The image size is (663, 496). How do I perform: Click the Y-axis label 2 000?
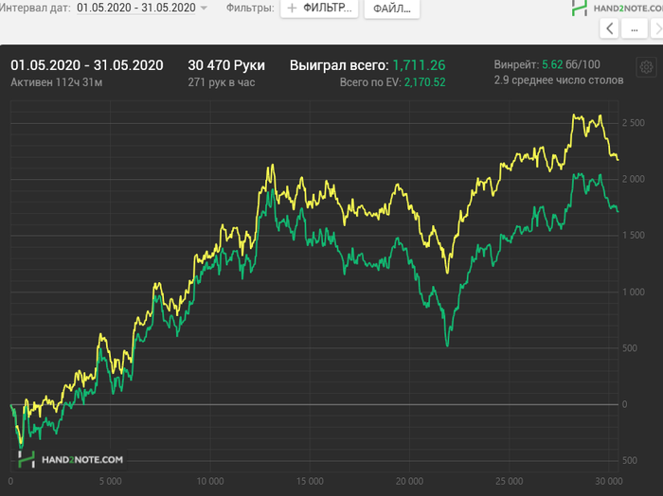click(633, 179)
